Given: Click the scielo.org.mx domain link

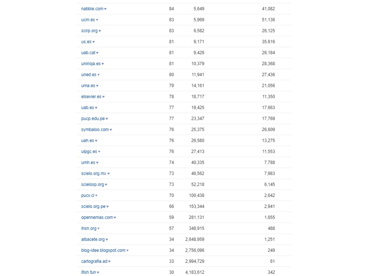Looking at the screenshot, I should [x=93, y=173].
